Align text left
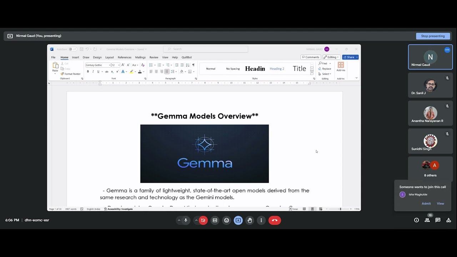The image size is (457, 257). [x=151, y=72]
